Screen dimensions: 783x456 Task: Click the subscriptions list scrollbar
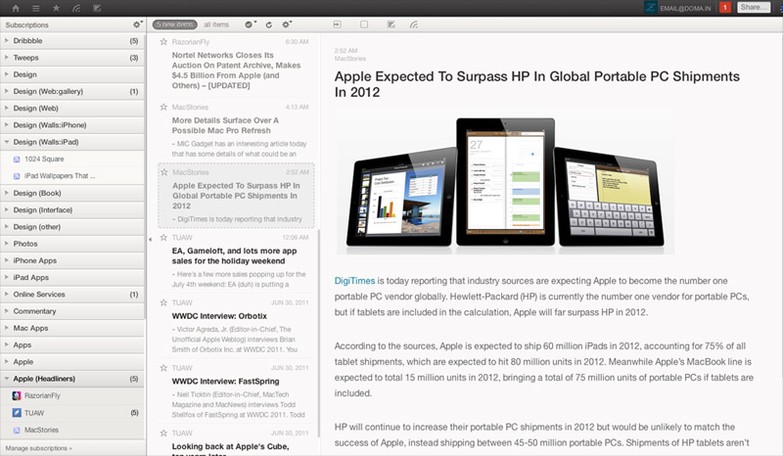145,175
